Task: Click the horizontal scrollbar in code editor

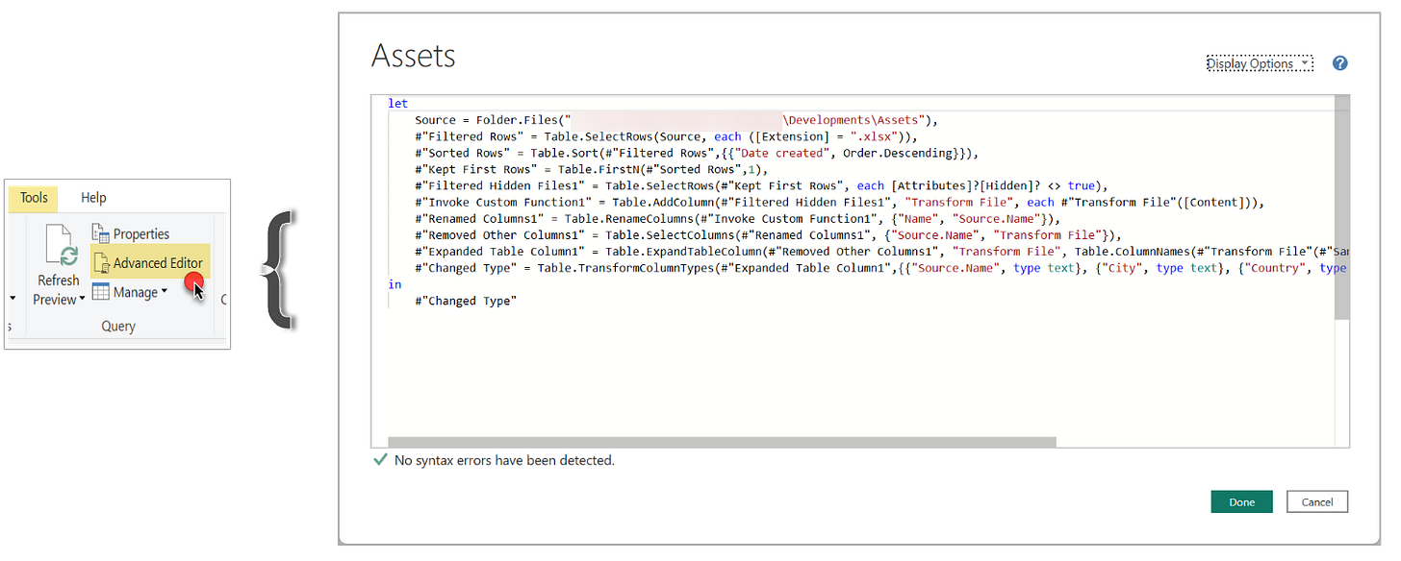Action: 722,442
